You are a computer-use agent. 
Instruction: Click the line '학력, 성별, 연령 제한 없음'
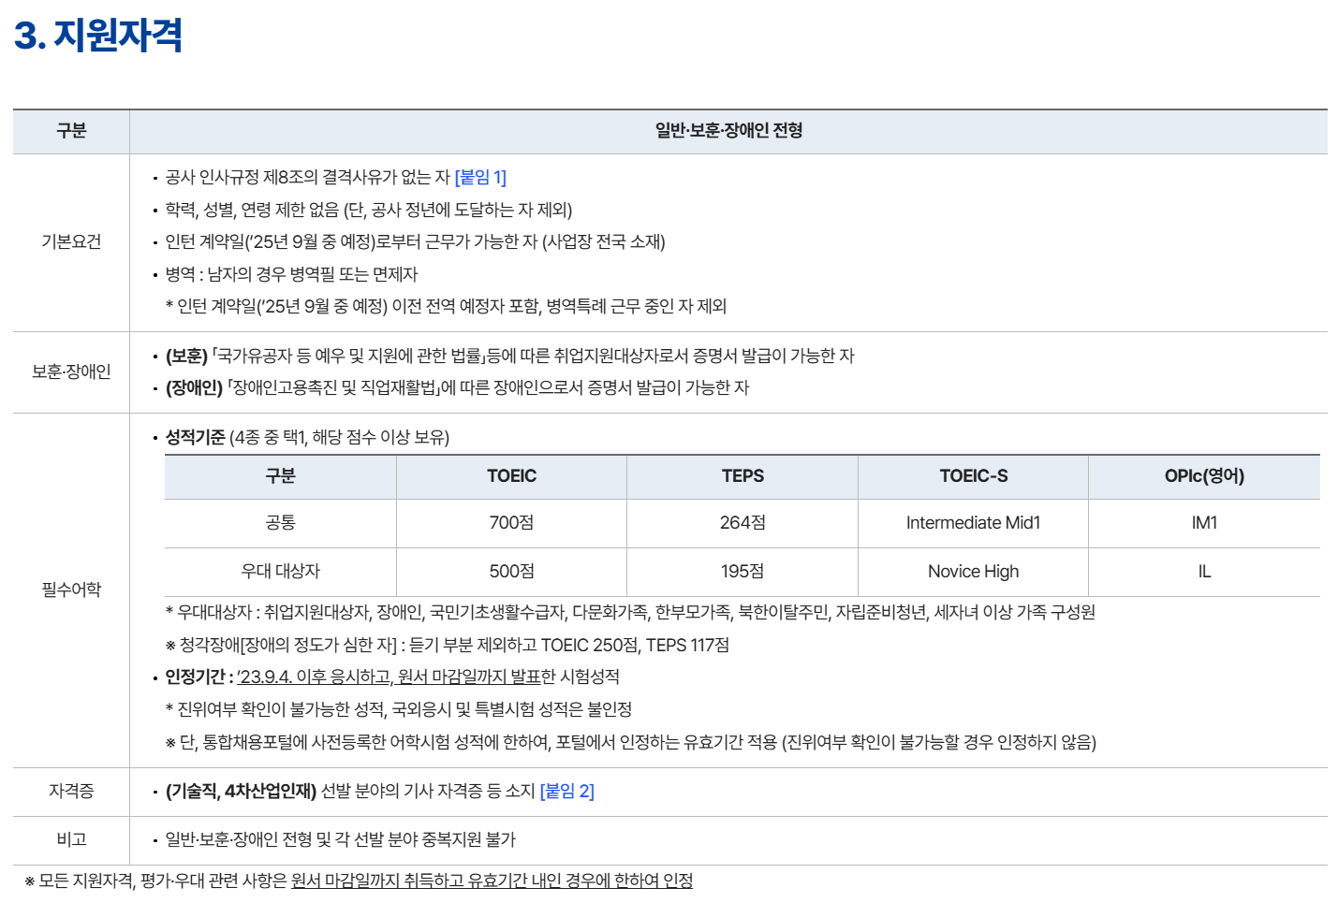click(369, 210)
